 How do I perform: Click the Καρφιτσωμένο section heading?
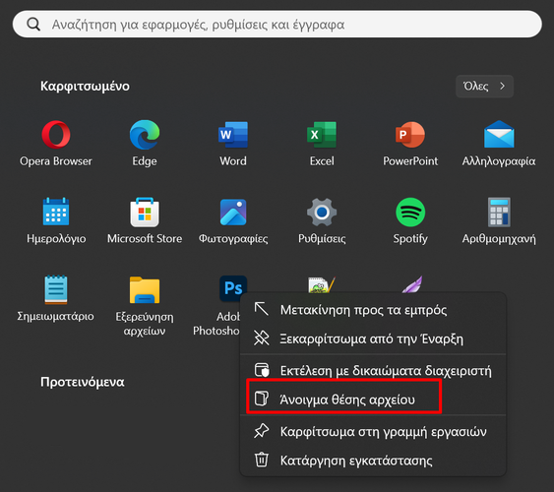click(85, 87)
